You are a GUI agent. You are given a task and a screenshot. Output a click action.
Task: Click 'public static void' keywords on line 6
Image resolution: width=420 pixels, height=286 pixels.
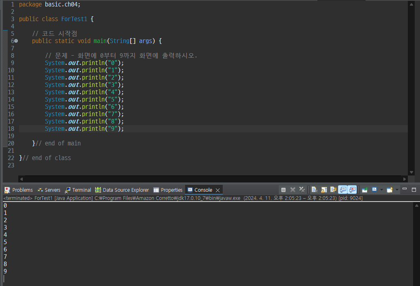pyautogui.click(x=61, y=41)
